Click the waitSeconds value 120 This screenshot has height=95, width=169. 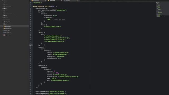pyautogui.click(x=57, y=73)
